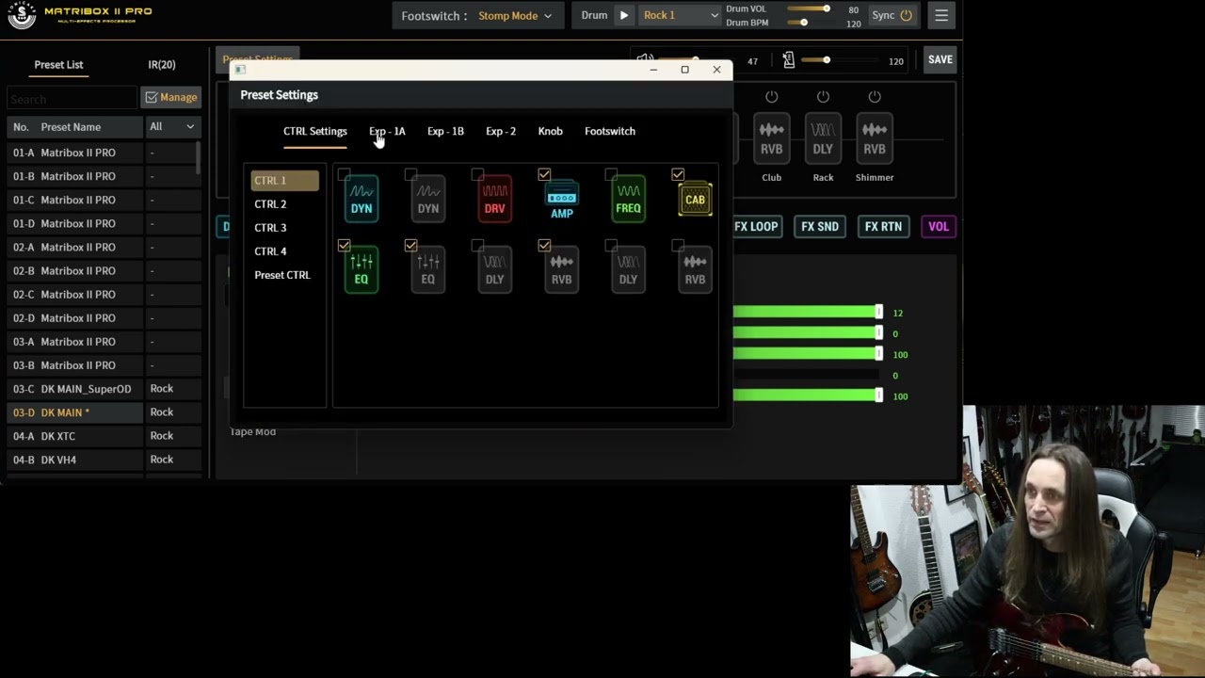The image size is (1205, 678).
Task: Switch to the CTRL Settings tab
Action: click(x=315, y=131)
